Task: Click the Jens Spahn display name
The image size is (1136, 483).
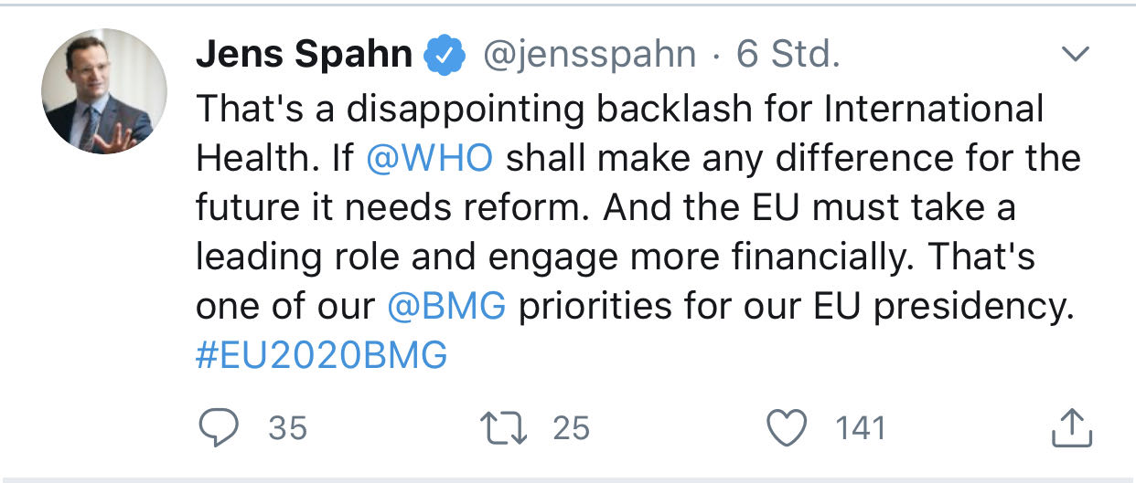Action: pos(305,57)
